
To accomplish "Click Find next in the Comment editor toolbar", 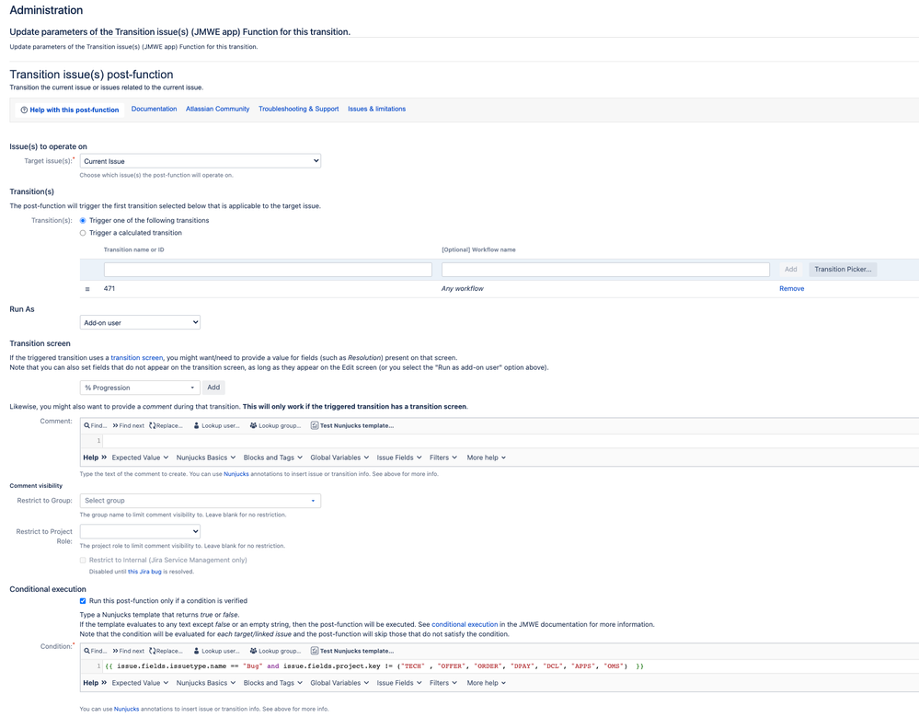I will pos(129,426).
